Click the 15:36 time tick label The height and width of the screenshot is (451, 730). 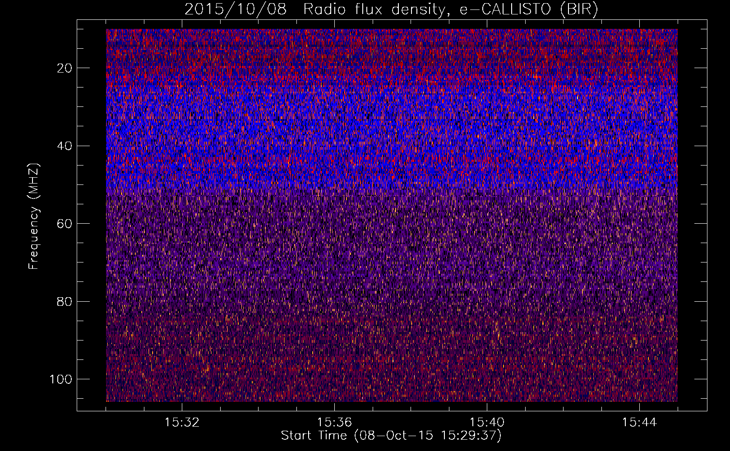(334, 422)
